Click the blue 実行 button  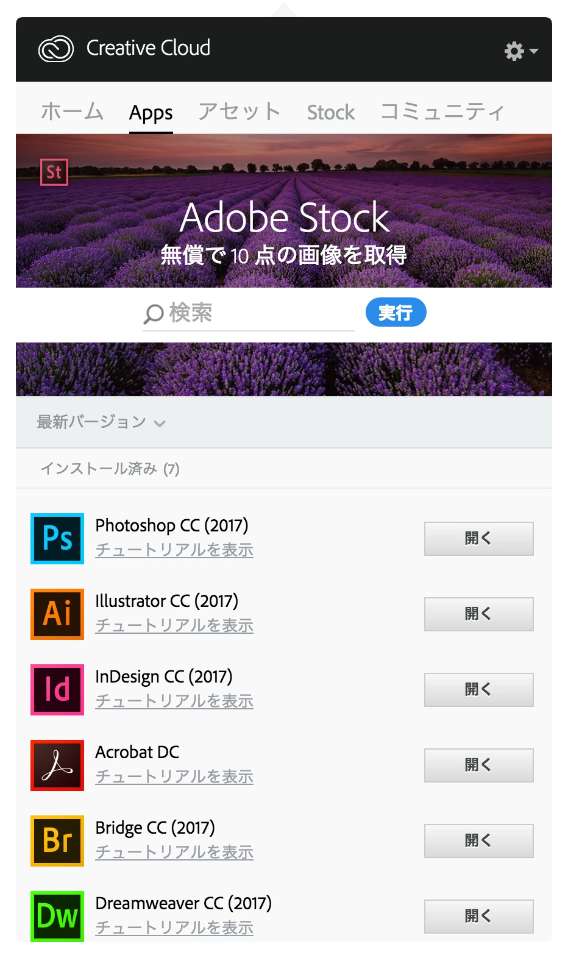396,313
